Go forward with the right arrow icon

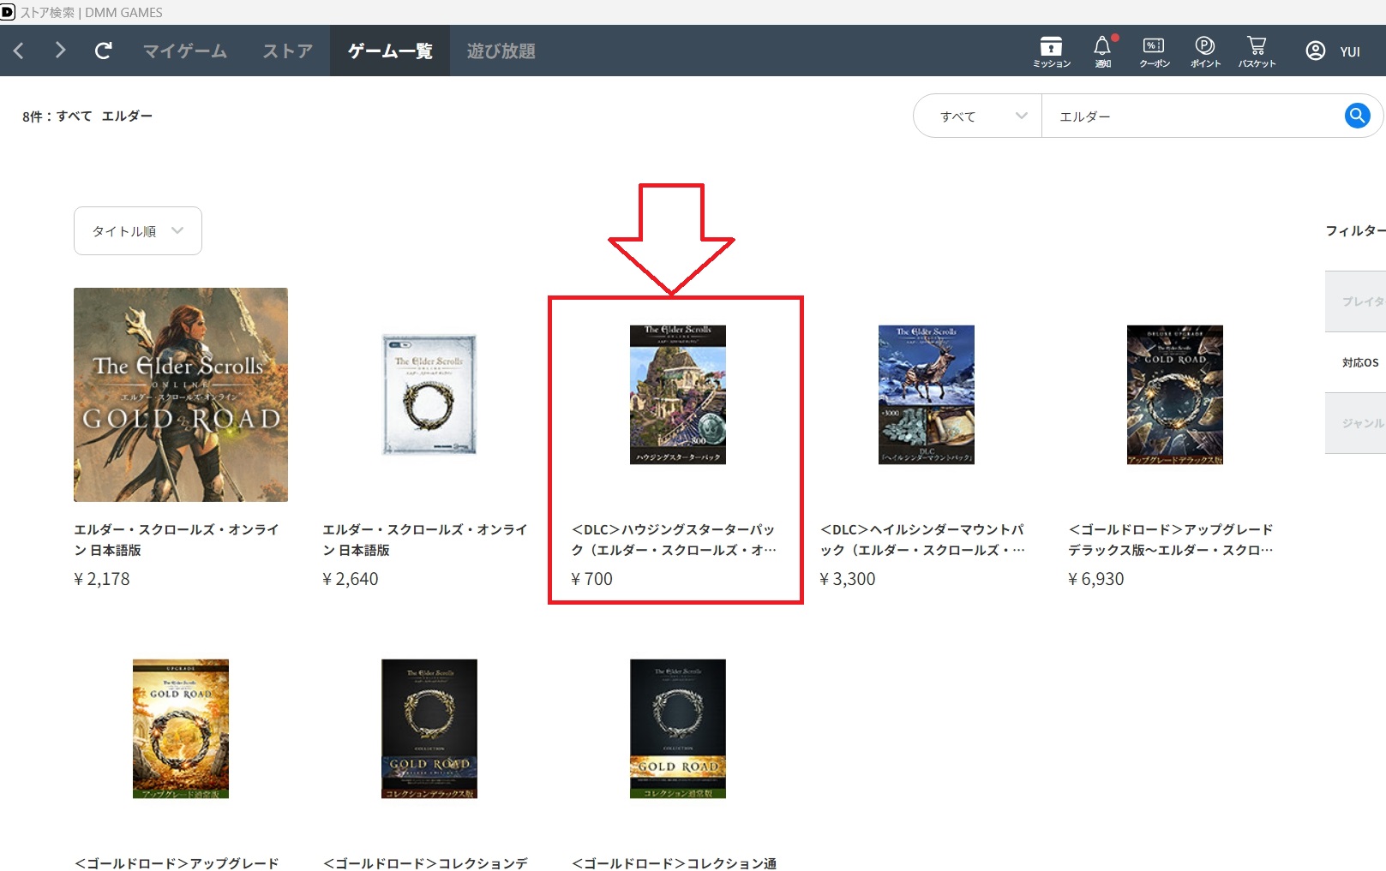(60, 51)
